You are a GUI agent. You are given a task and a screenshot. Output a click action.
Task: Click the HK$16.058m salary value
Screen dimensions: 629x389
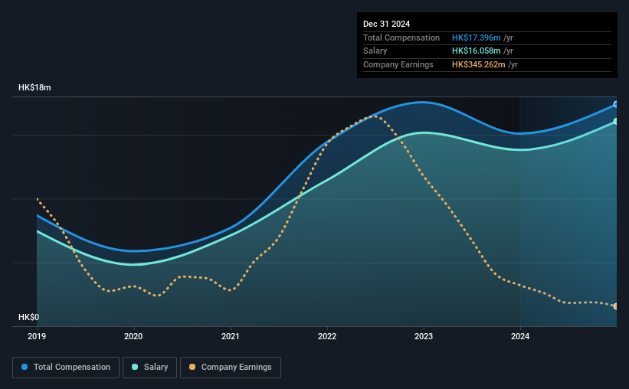pyautogui.click(x=477, y=51)
